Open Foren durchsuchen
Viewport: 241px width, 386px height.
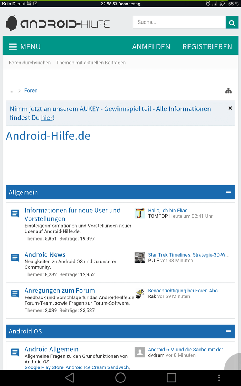[30, 63]
